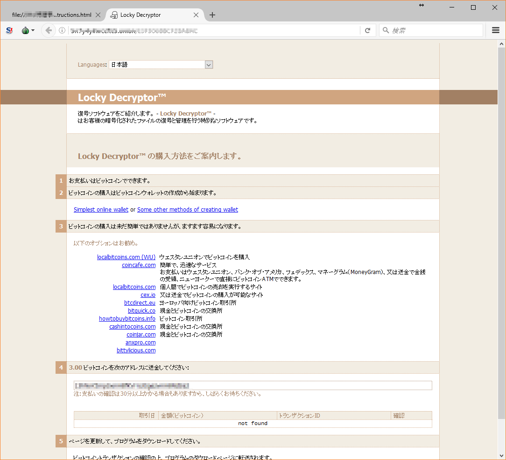Close the instructions.html tab
Screen dimensions: 506x460
tap(98, 15)
